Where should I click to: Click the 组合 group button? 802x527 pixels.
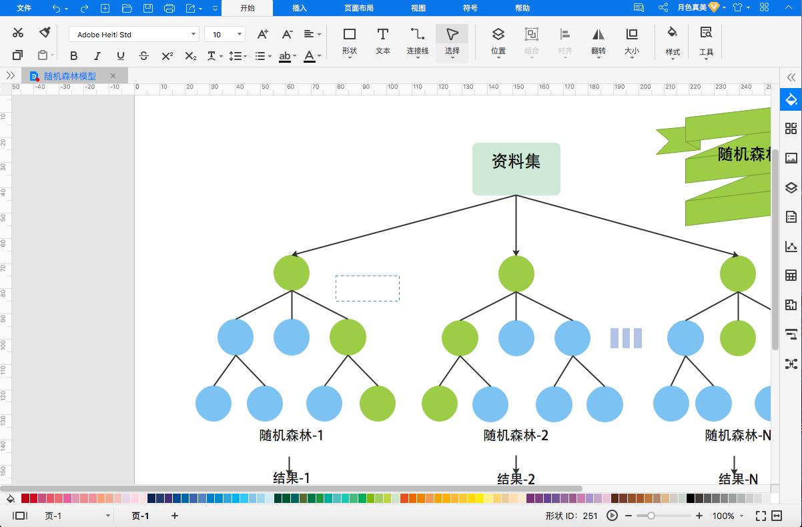[x=531, y=41]
